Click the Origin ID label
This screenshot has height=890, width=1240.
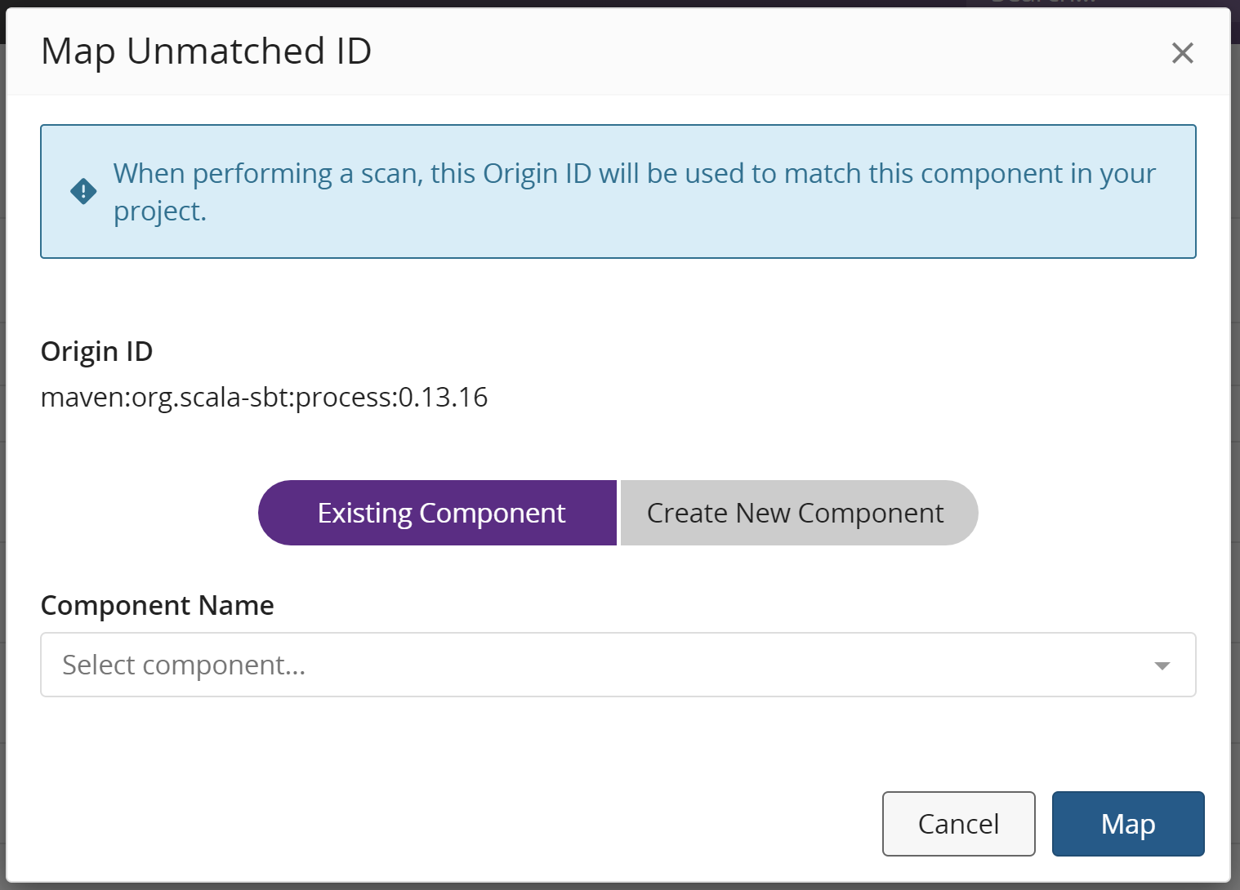pyautogui.click(x=96, y=351)
